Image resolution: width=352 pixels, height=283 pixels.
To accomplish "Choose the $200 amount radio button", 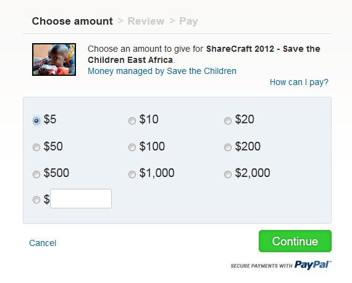I will click(x=228, y=147).
